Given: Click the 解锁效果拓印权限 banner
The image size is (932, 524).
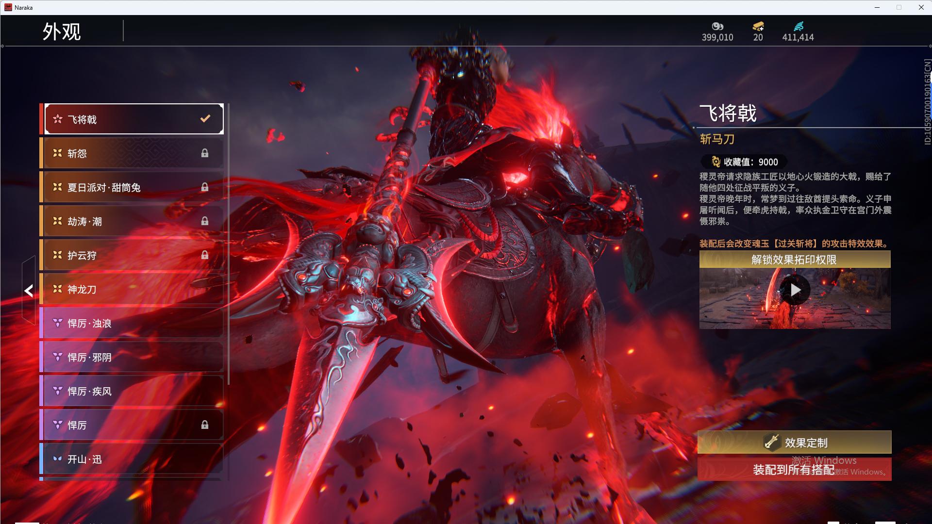Looking at the screenshot, I should click(x=795, y=260).
